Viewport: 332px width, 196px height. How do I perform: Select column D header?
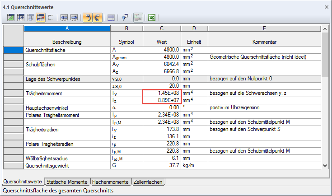[194, 28]
